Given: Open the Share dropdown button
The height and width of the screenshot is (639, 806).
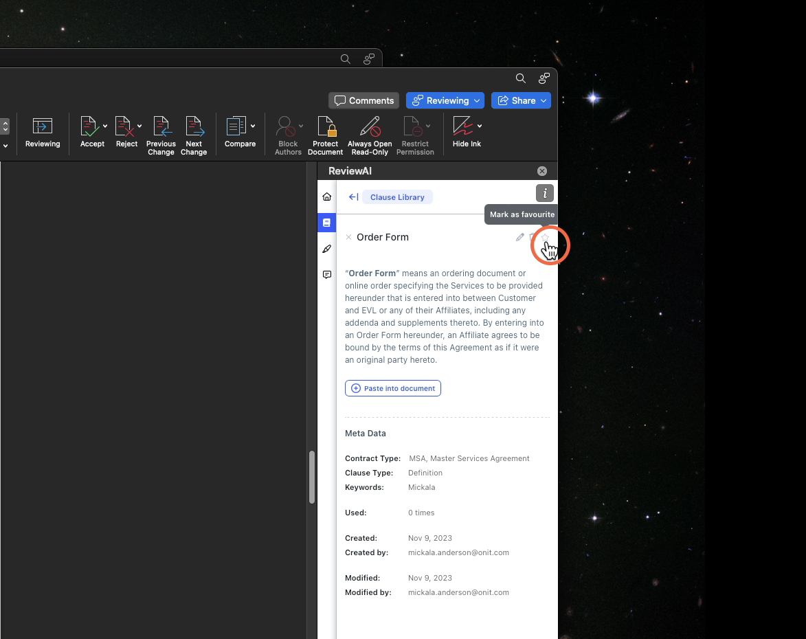Looking at the screenshot, I should (522, 101).
